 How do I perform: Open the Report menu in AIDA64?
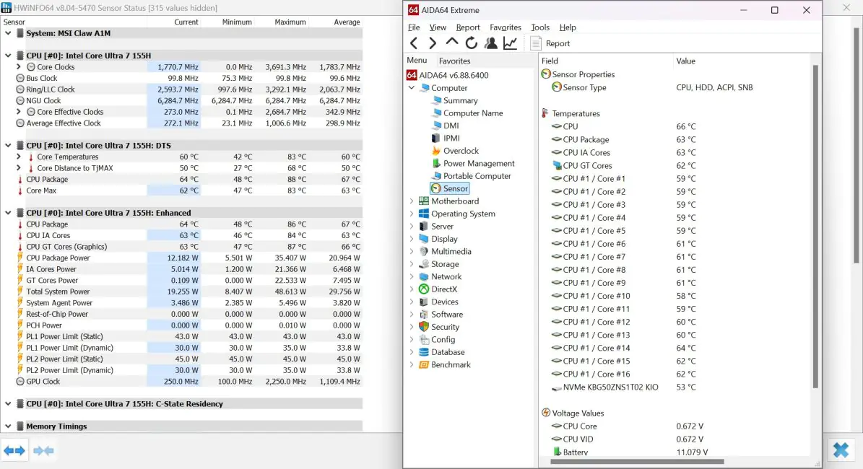point(468,27)
